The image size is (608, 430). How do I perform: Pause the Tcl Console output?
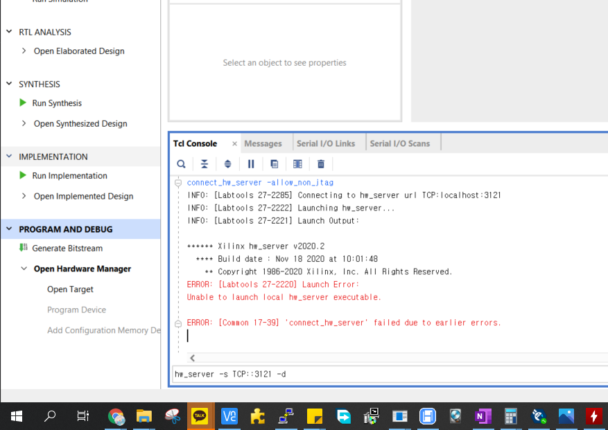tap(251, 164)
